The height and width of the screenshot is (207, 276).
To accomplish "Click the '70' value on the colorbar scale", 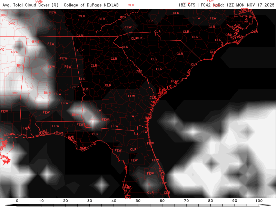I will click(186, 201).
